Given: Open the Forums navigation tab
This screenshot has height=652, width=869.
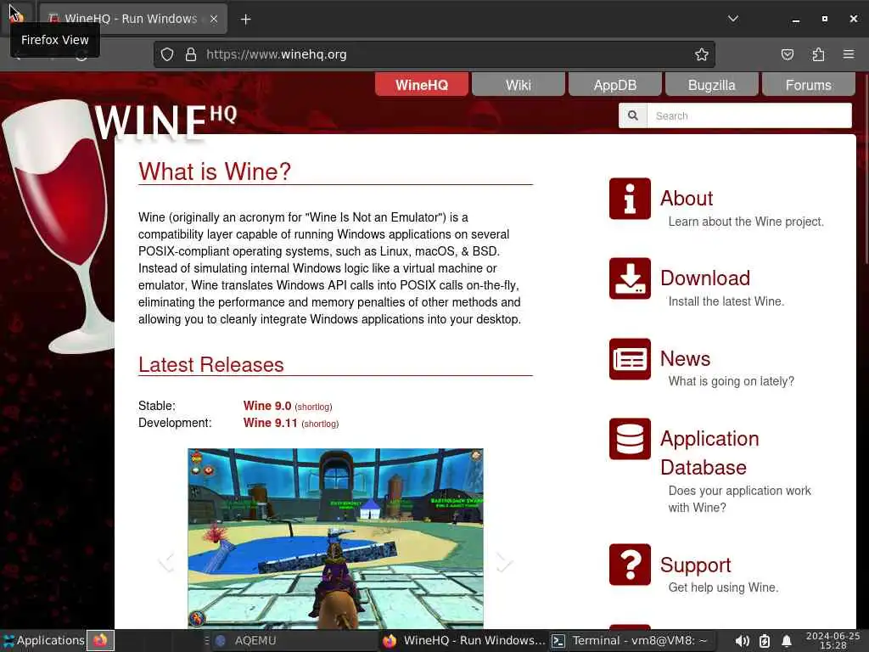Looking at the screenshot, I should tap(809, 85).
